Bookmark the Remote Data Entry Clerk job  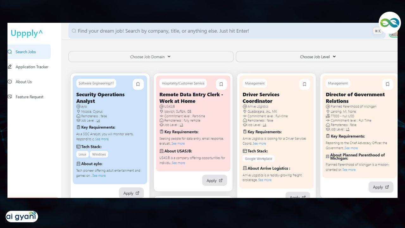(221, 84)
